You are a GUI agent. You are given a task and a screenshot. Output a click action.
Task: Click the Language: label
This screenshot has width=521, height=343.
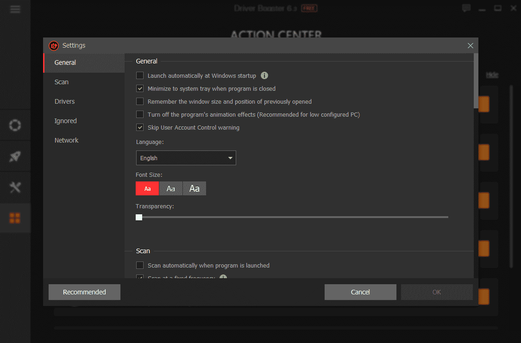click(150, 142)
